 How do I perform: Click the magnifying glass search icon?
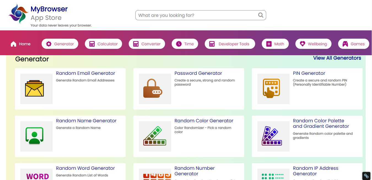coord(261,15)
